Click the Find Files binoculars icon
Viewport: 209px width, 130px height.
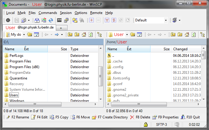(82, 20)
